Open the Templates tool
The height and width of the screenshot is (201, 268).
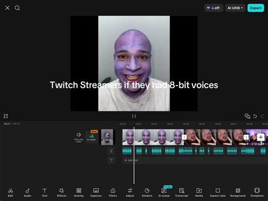pos(257,192)
